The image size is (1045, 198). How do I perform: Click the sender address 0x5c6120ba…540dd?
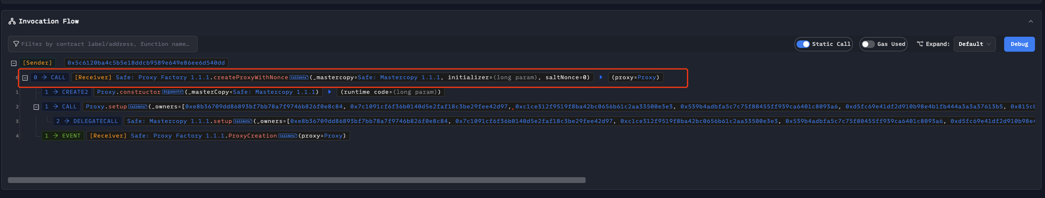click(x=146, y=63)
